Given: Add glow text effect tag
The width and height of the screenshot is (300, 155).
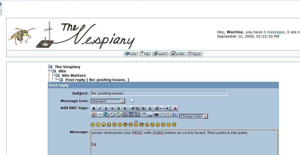Looking at the screenshot, I should tap(118, 109).
